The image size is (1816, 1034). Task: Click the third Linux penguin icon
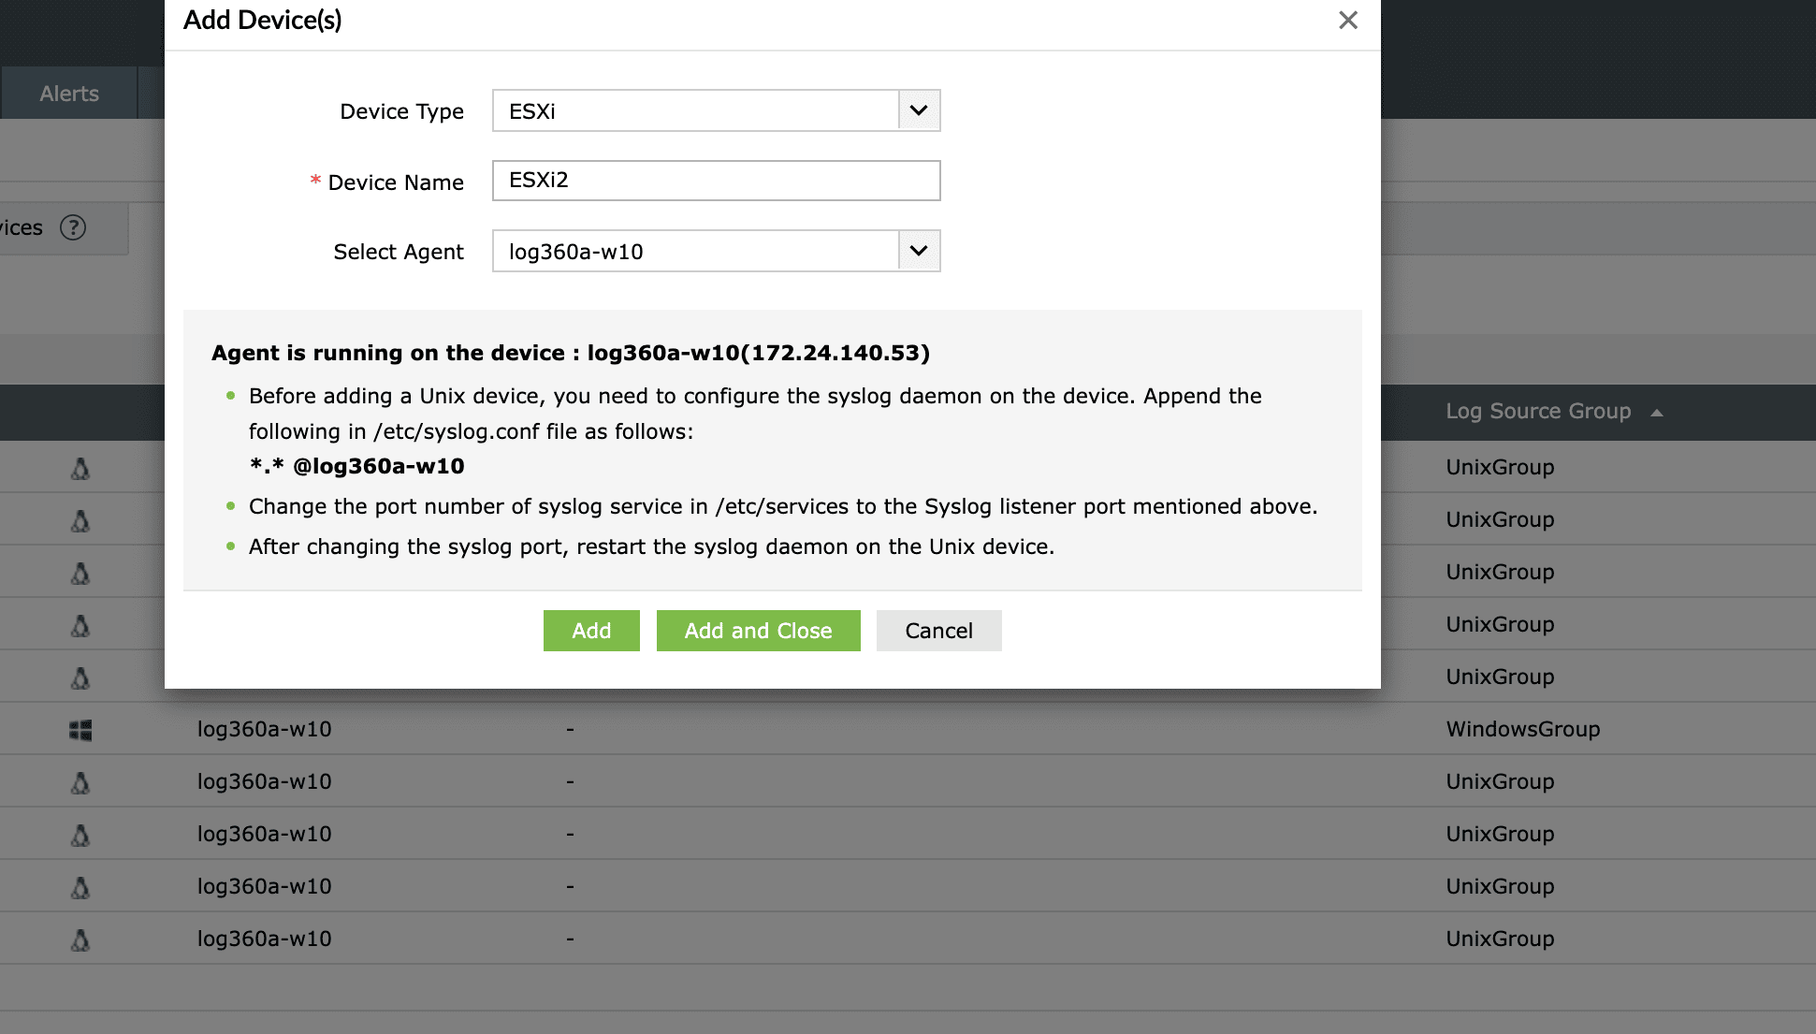tap(80, 573)
